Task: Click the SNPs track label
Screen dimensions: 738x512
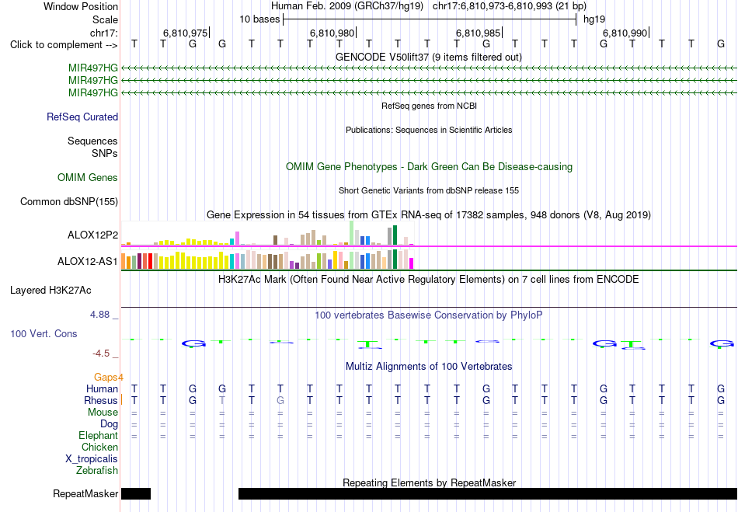Action: (105, 153)
